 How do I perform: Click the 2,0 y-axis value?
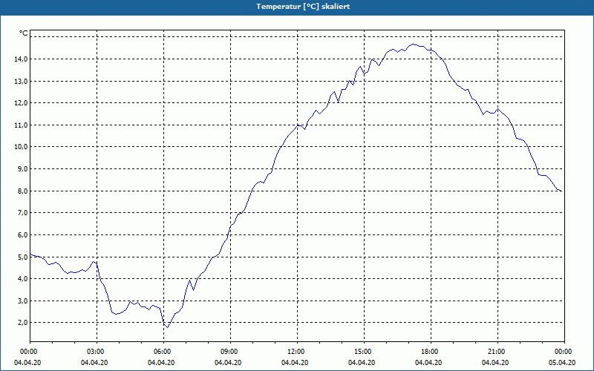click(x=22, y=323)
